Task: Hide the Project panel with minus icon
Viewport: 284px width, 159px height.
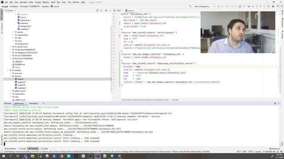Action: click(x=110, y=11)
